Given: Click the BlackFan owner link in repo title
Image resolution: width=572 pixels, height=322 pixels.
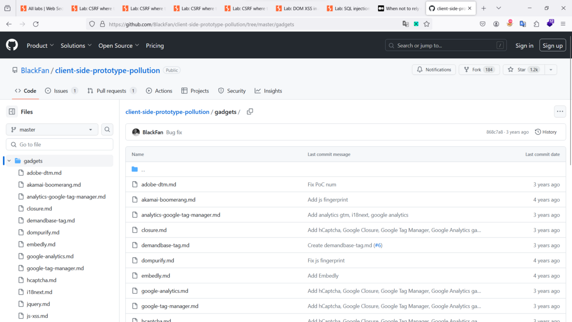Looking at the screenshot, I should point(35,70).
